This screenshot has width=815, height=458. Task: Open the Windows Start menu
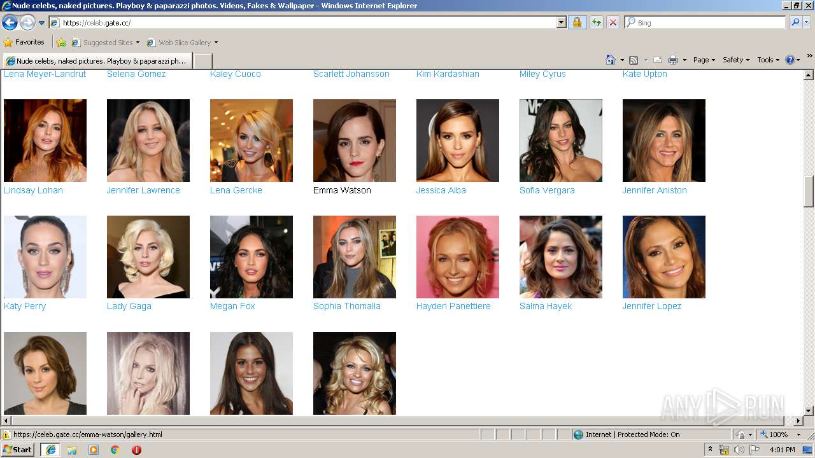(x=18, y=450)
